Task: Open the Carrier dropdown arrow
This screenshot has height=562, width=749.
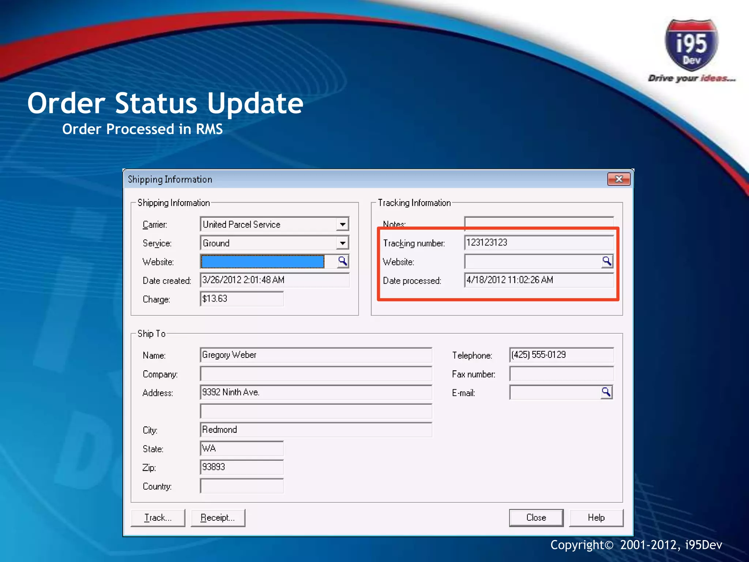Action: pyautogui.click(x=342, y=224)
